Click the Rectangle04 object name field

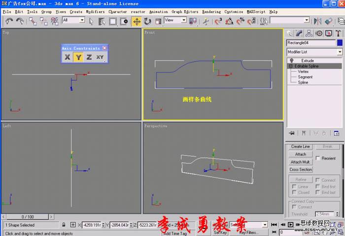tap(310, 43)
